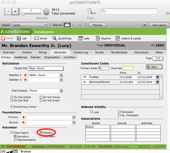Click the Find magnifying glass icon
170x153 pixels.
(x=90, y=11)
